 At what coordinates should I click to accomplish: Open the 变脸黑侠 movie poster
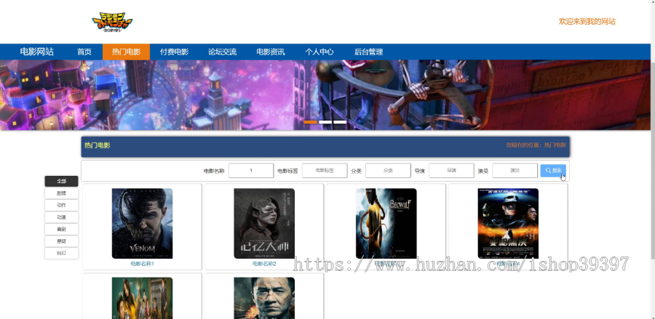(508, 224)
